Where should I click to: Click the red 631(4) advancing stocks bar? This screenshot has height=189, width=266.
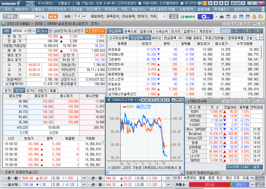209,185
